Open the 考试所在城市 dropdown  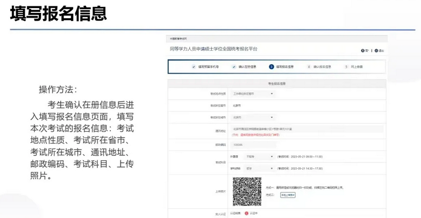coord(252,117)
